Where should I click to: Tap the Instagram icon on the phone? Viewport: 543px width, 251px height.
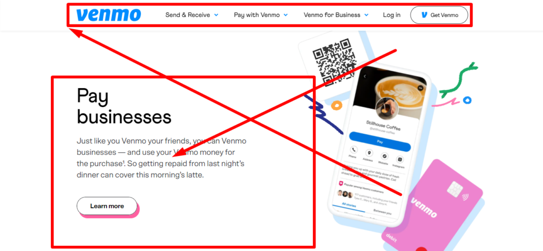click(x=400, y=159)
